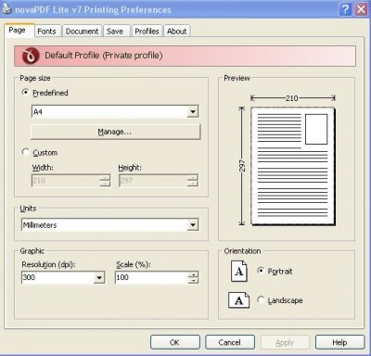This screenshot has height=356, width=371.
Task: Switch to the Document tab
Action: [82, 32]
